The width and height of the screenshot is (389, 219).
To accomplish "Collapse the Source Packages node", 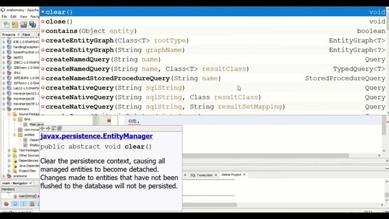I will pyautogui.click(x=9, y=114).
